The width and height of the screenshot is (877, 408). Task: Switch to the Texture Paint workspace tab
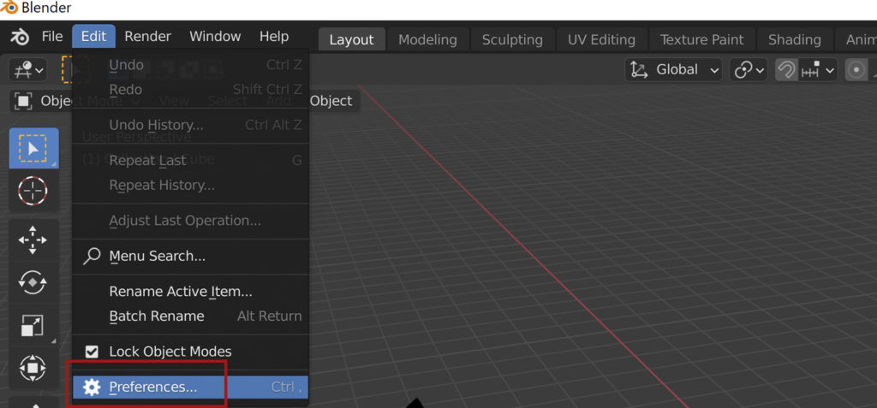(x=702, y=39)
